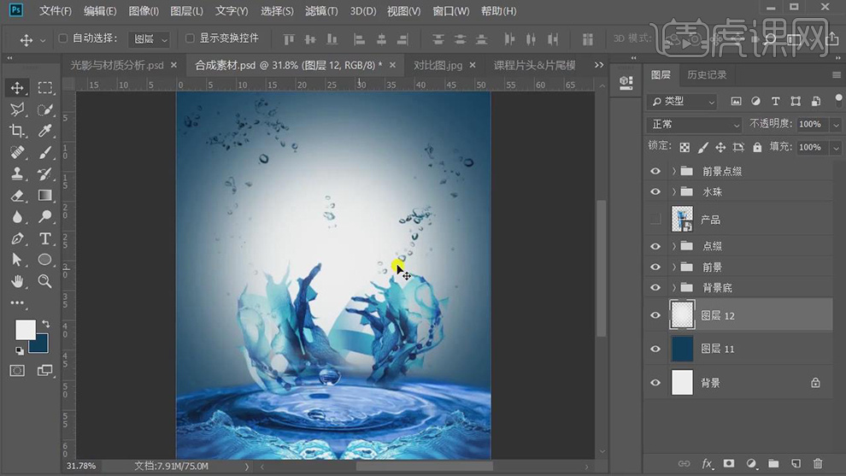
Task: Select the Type tool
Action: coord(45,238)
